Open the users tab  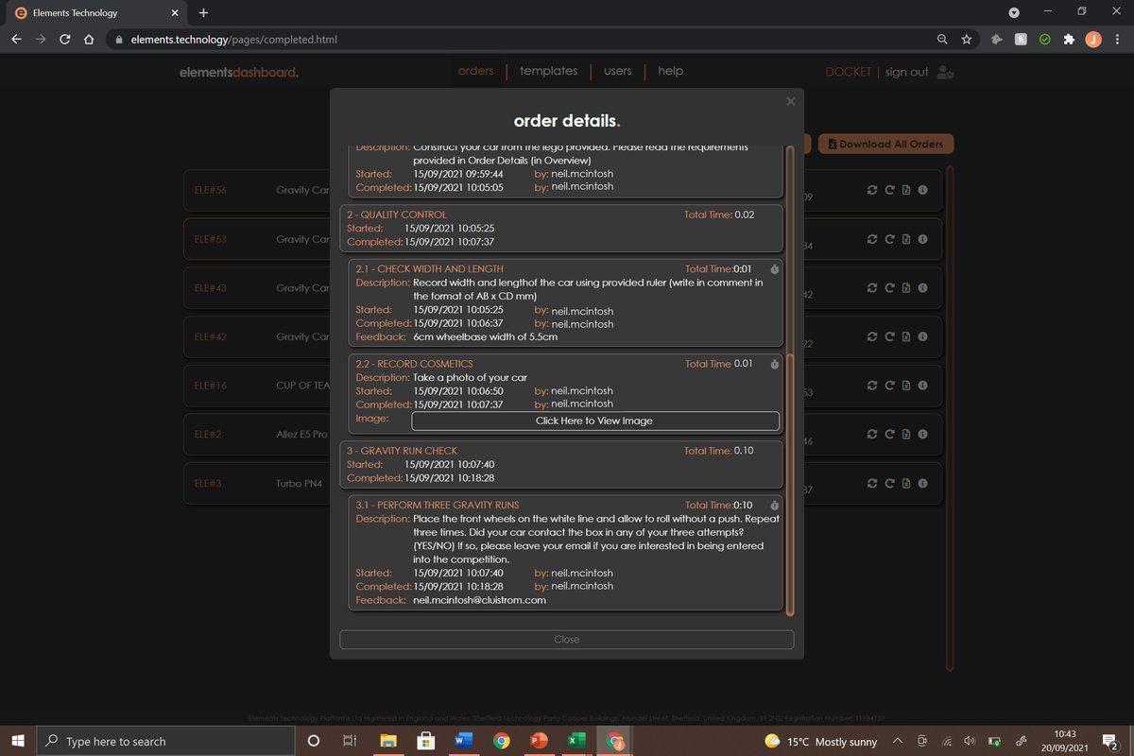point(617,71)
